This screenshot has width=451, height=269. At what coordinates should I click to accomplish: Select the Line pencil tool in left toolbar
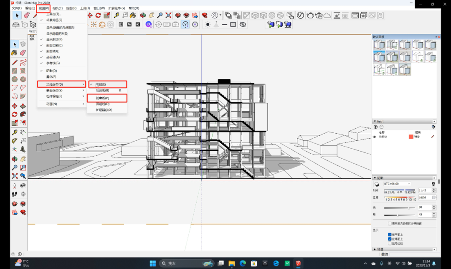(14, 62)
